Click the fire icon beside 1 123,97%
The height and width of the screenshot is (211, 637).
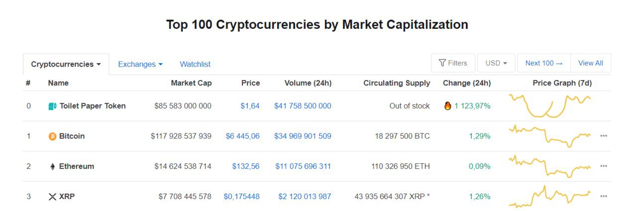point(448,106)
